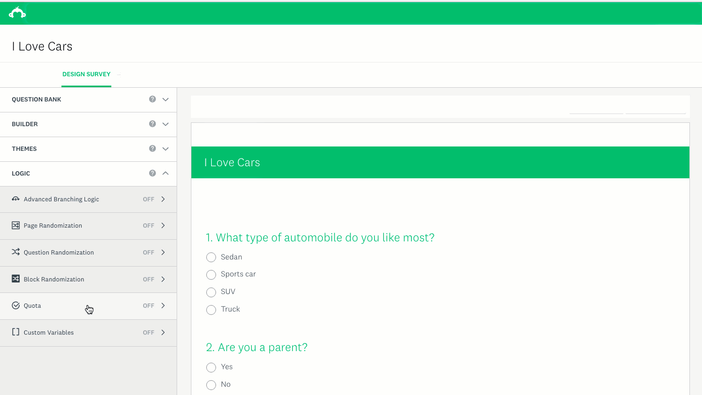Select Yes for parent question
The width and height of the screenshot is (702, 395).
pos(211,367)
